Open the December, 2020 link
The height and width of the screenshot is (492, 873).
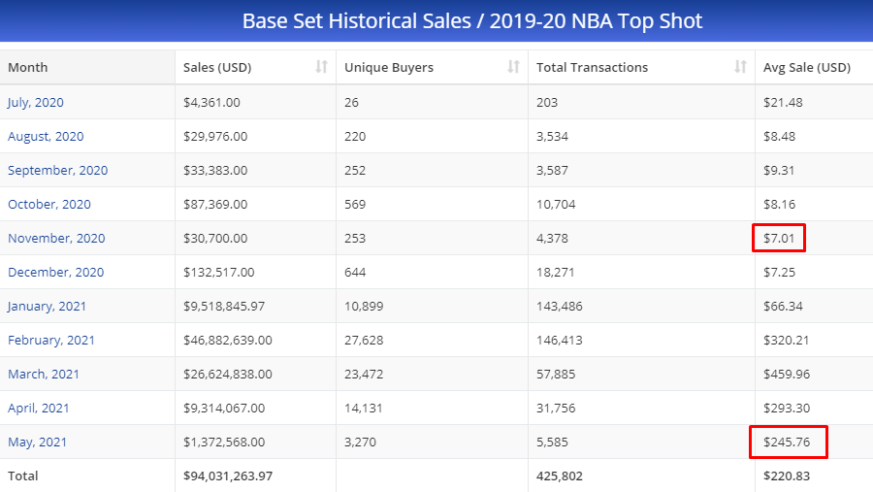[x=55, y=273]
